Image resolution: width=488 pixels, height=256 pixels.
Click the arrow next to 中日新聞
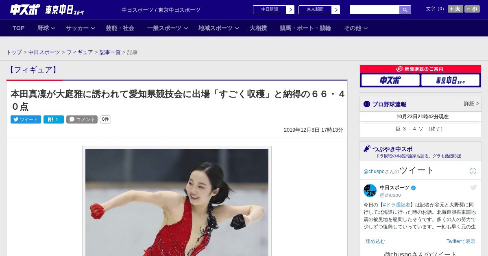point(290,10)
